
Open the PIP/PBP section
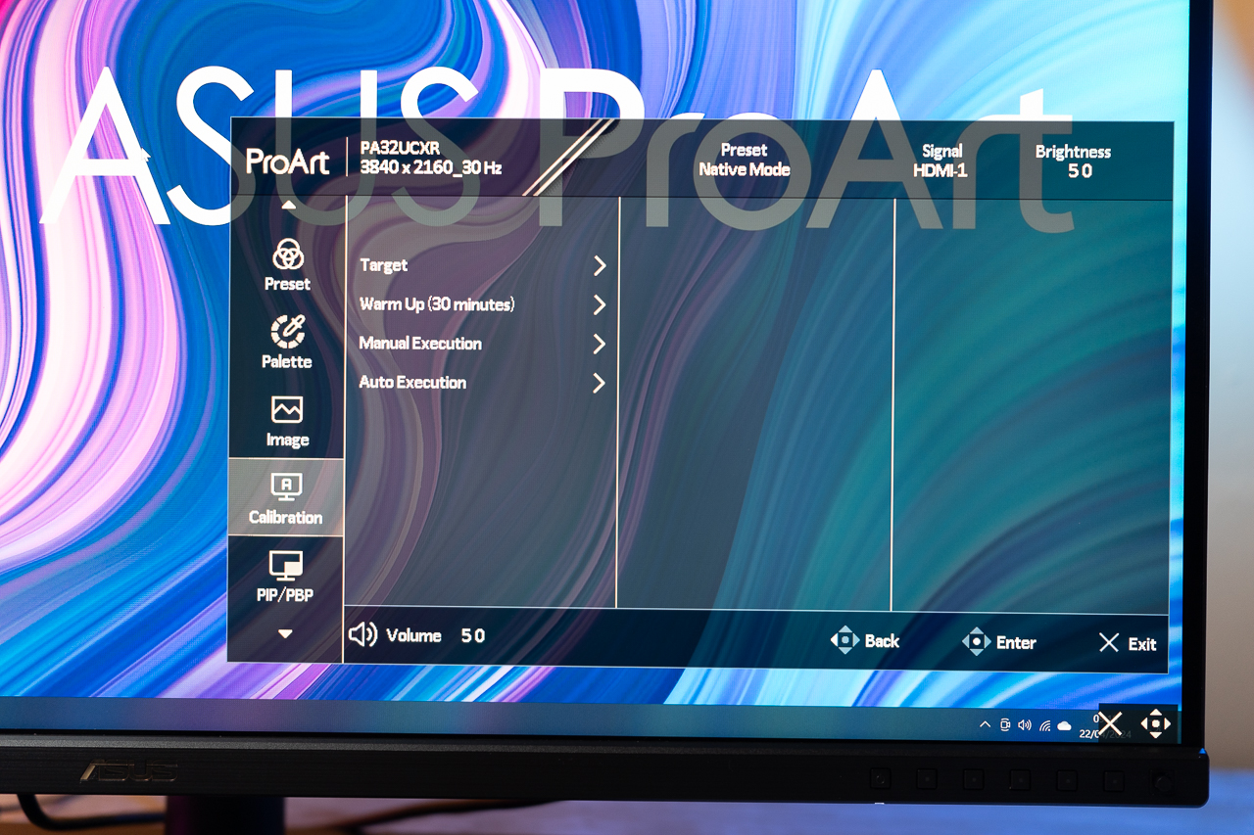click(x=285, y=576)
